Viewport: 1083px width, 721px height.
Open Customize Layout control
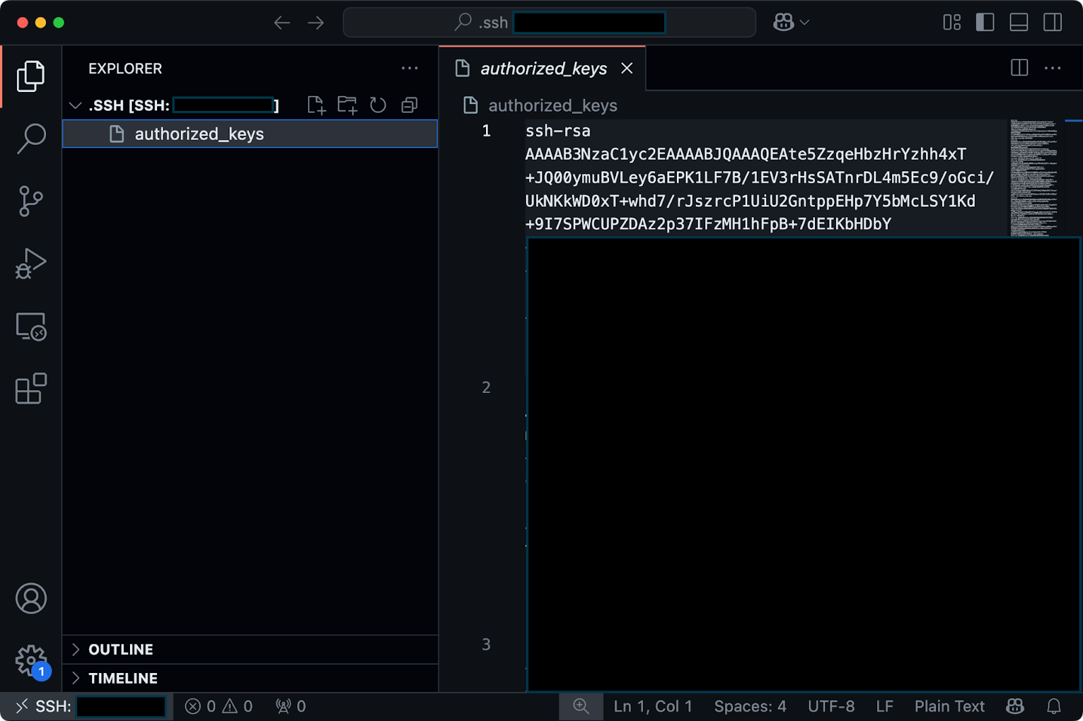[952, 22]
